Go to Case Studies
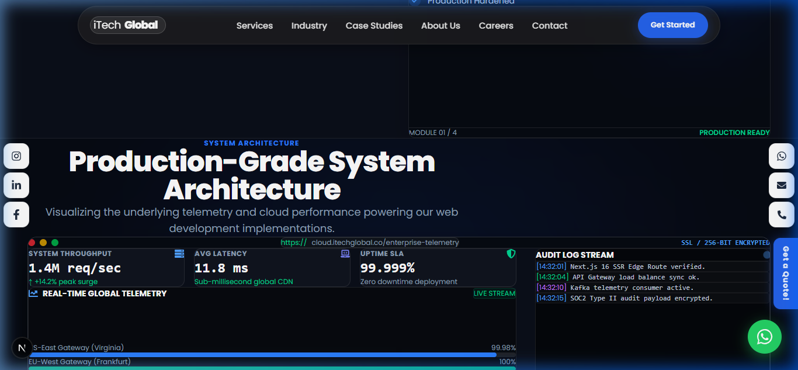This screenshot has width=798, height=370. 374,26
